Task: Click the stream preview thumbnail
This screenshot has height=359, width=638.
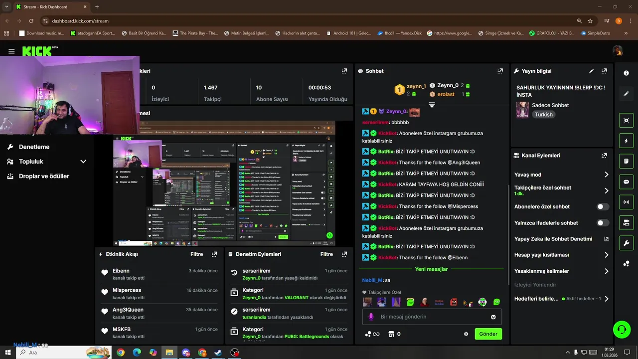Action: 224,183
